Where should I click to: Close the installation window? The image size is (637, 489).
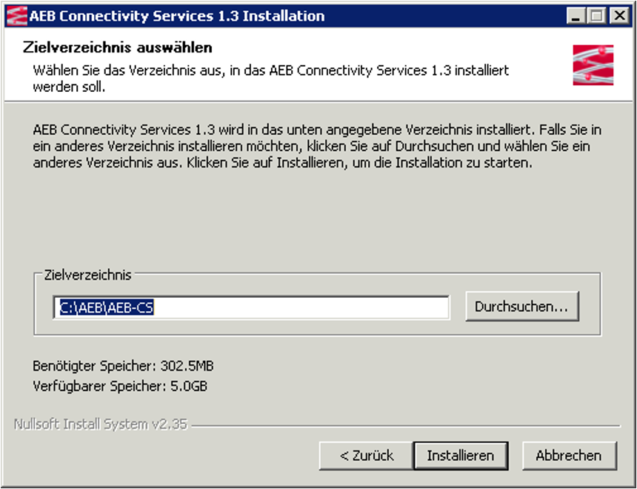(618, 16)
